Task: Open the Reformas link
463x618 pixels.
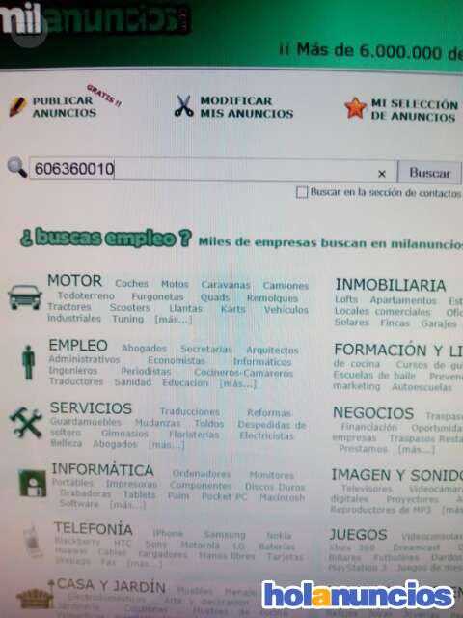Action: pos(269,413)
